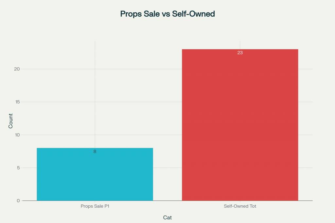Click the red Self-Owned Tot bar
This screenshot has height=223, width=335.
click(240, 125)
